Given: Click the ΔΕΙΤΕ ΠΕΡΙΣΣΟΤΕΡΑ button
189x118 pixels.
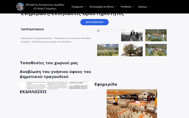Looking at the screenshot, I should coord(94,22).
